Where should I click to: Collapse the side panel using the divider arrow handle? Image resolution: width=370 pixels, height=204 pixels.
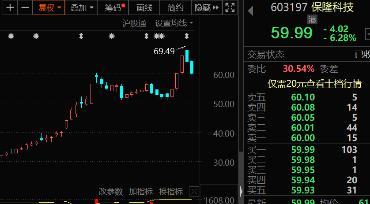[241, 191]
